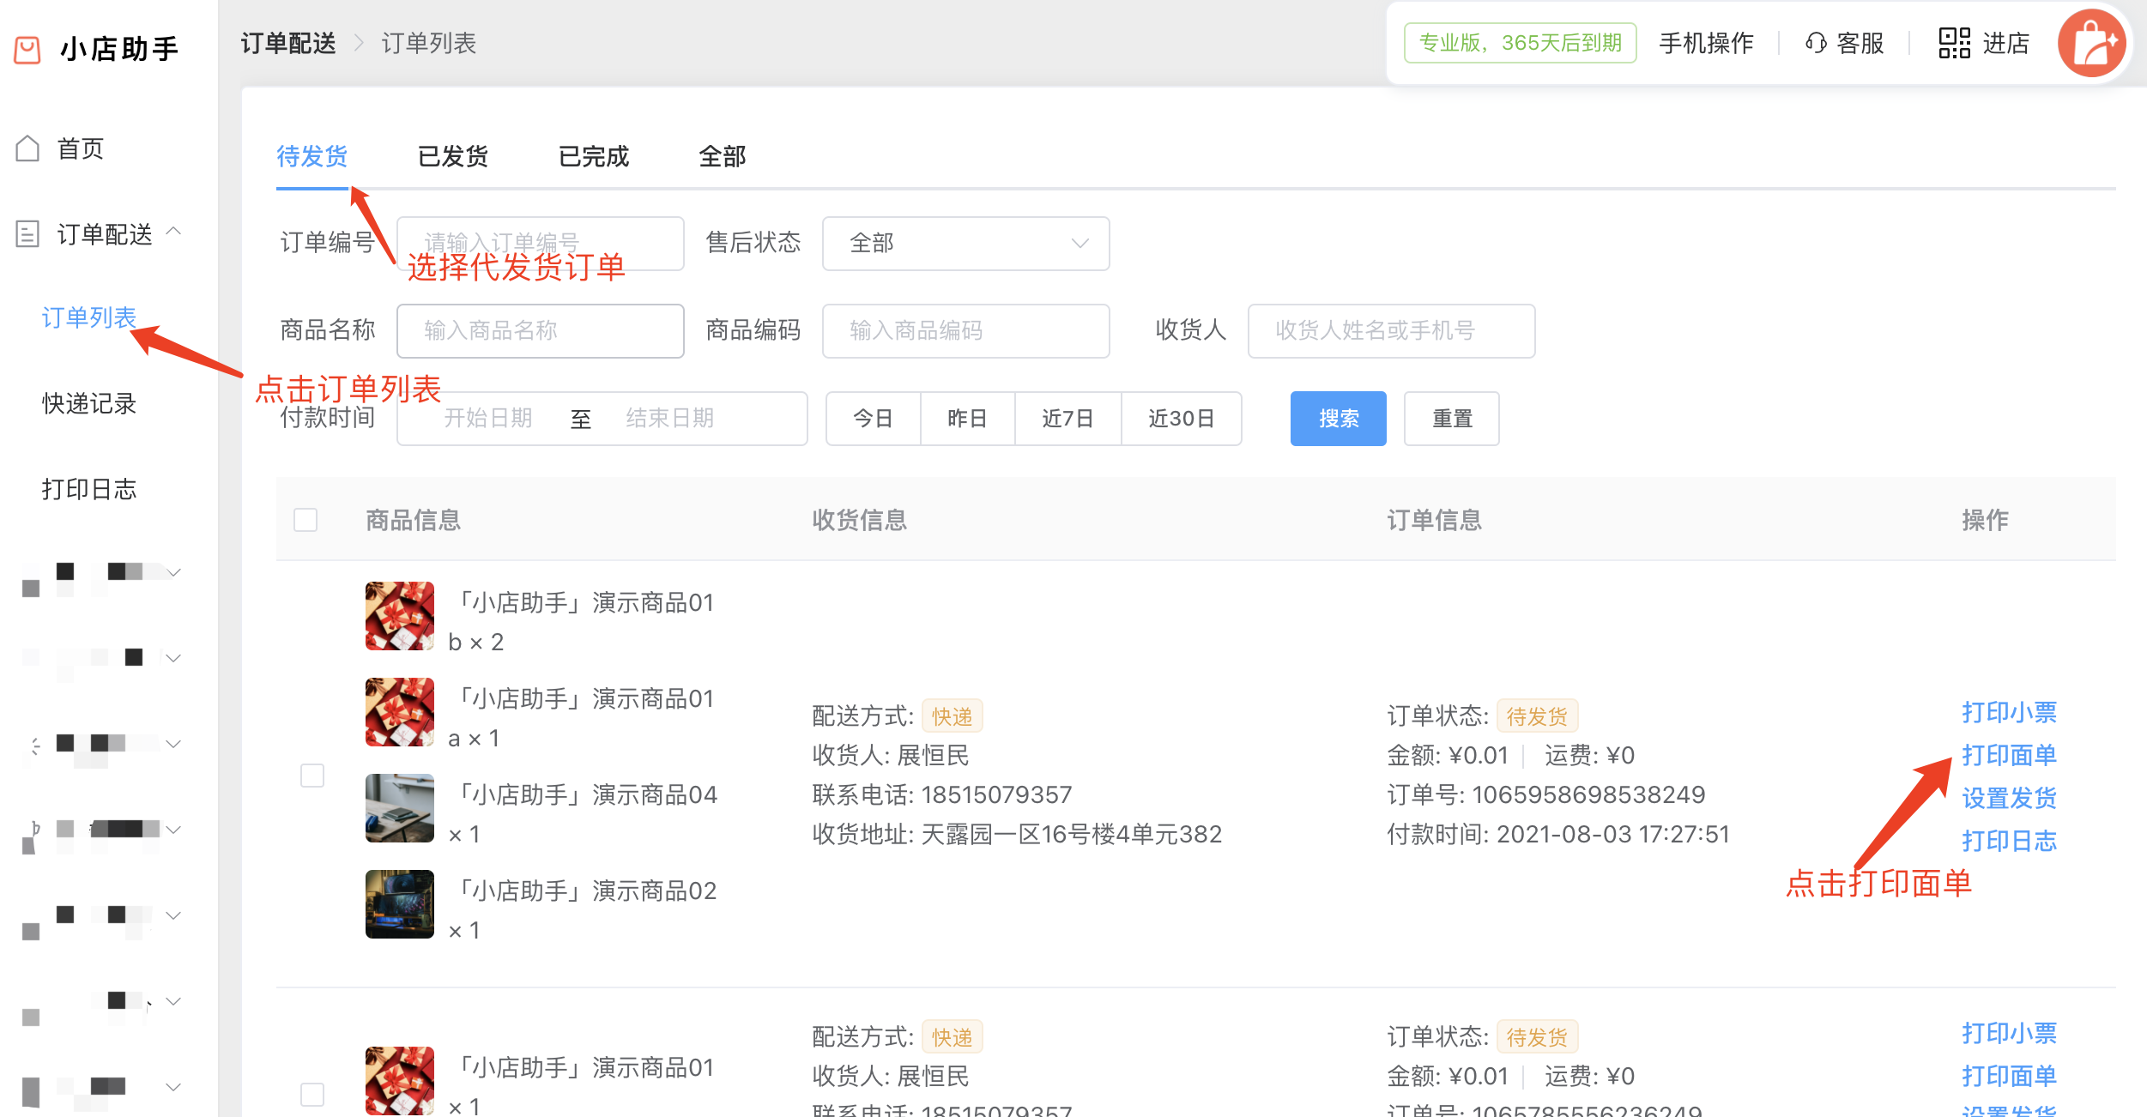
Task: Click the 手机操作 link in header
Action: pyautogui.click(x=1706, y=43)
